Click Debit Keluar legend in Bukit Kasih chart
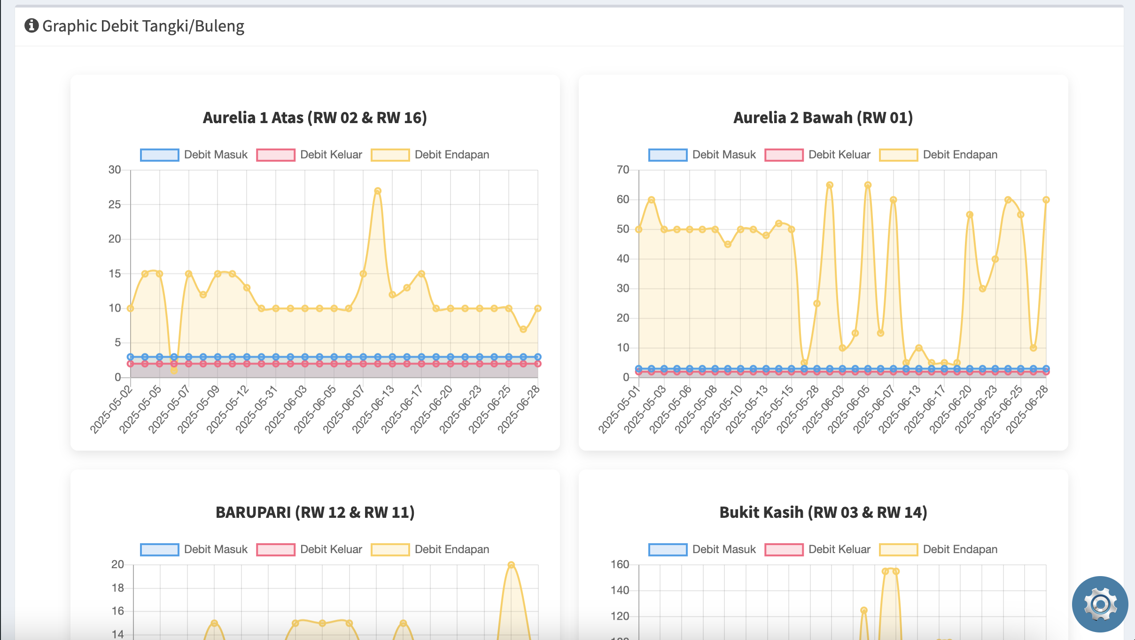Viewport: 1135px width, 640px height. pos(817,549)
